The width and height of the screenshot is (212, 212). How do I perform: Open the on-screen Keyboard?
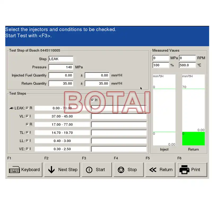click(x=25, y=170)
